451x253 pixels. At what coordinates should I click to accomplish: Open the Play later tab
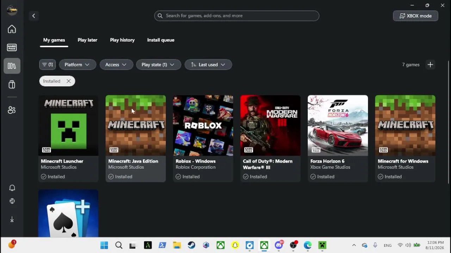pos(87,40)
